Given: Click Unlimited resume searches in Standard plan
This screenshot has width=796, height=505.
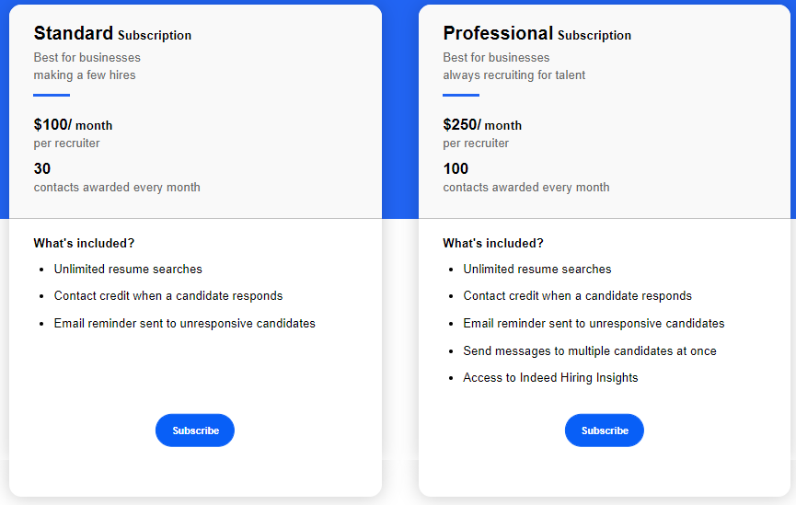Looking at the screenshot, I should coord(128,269).
